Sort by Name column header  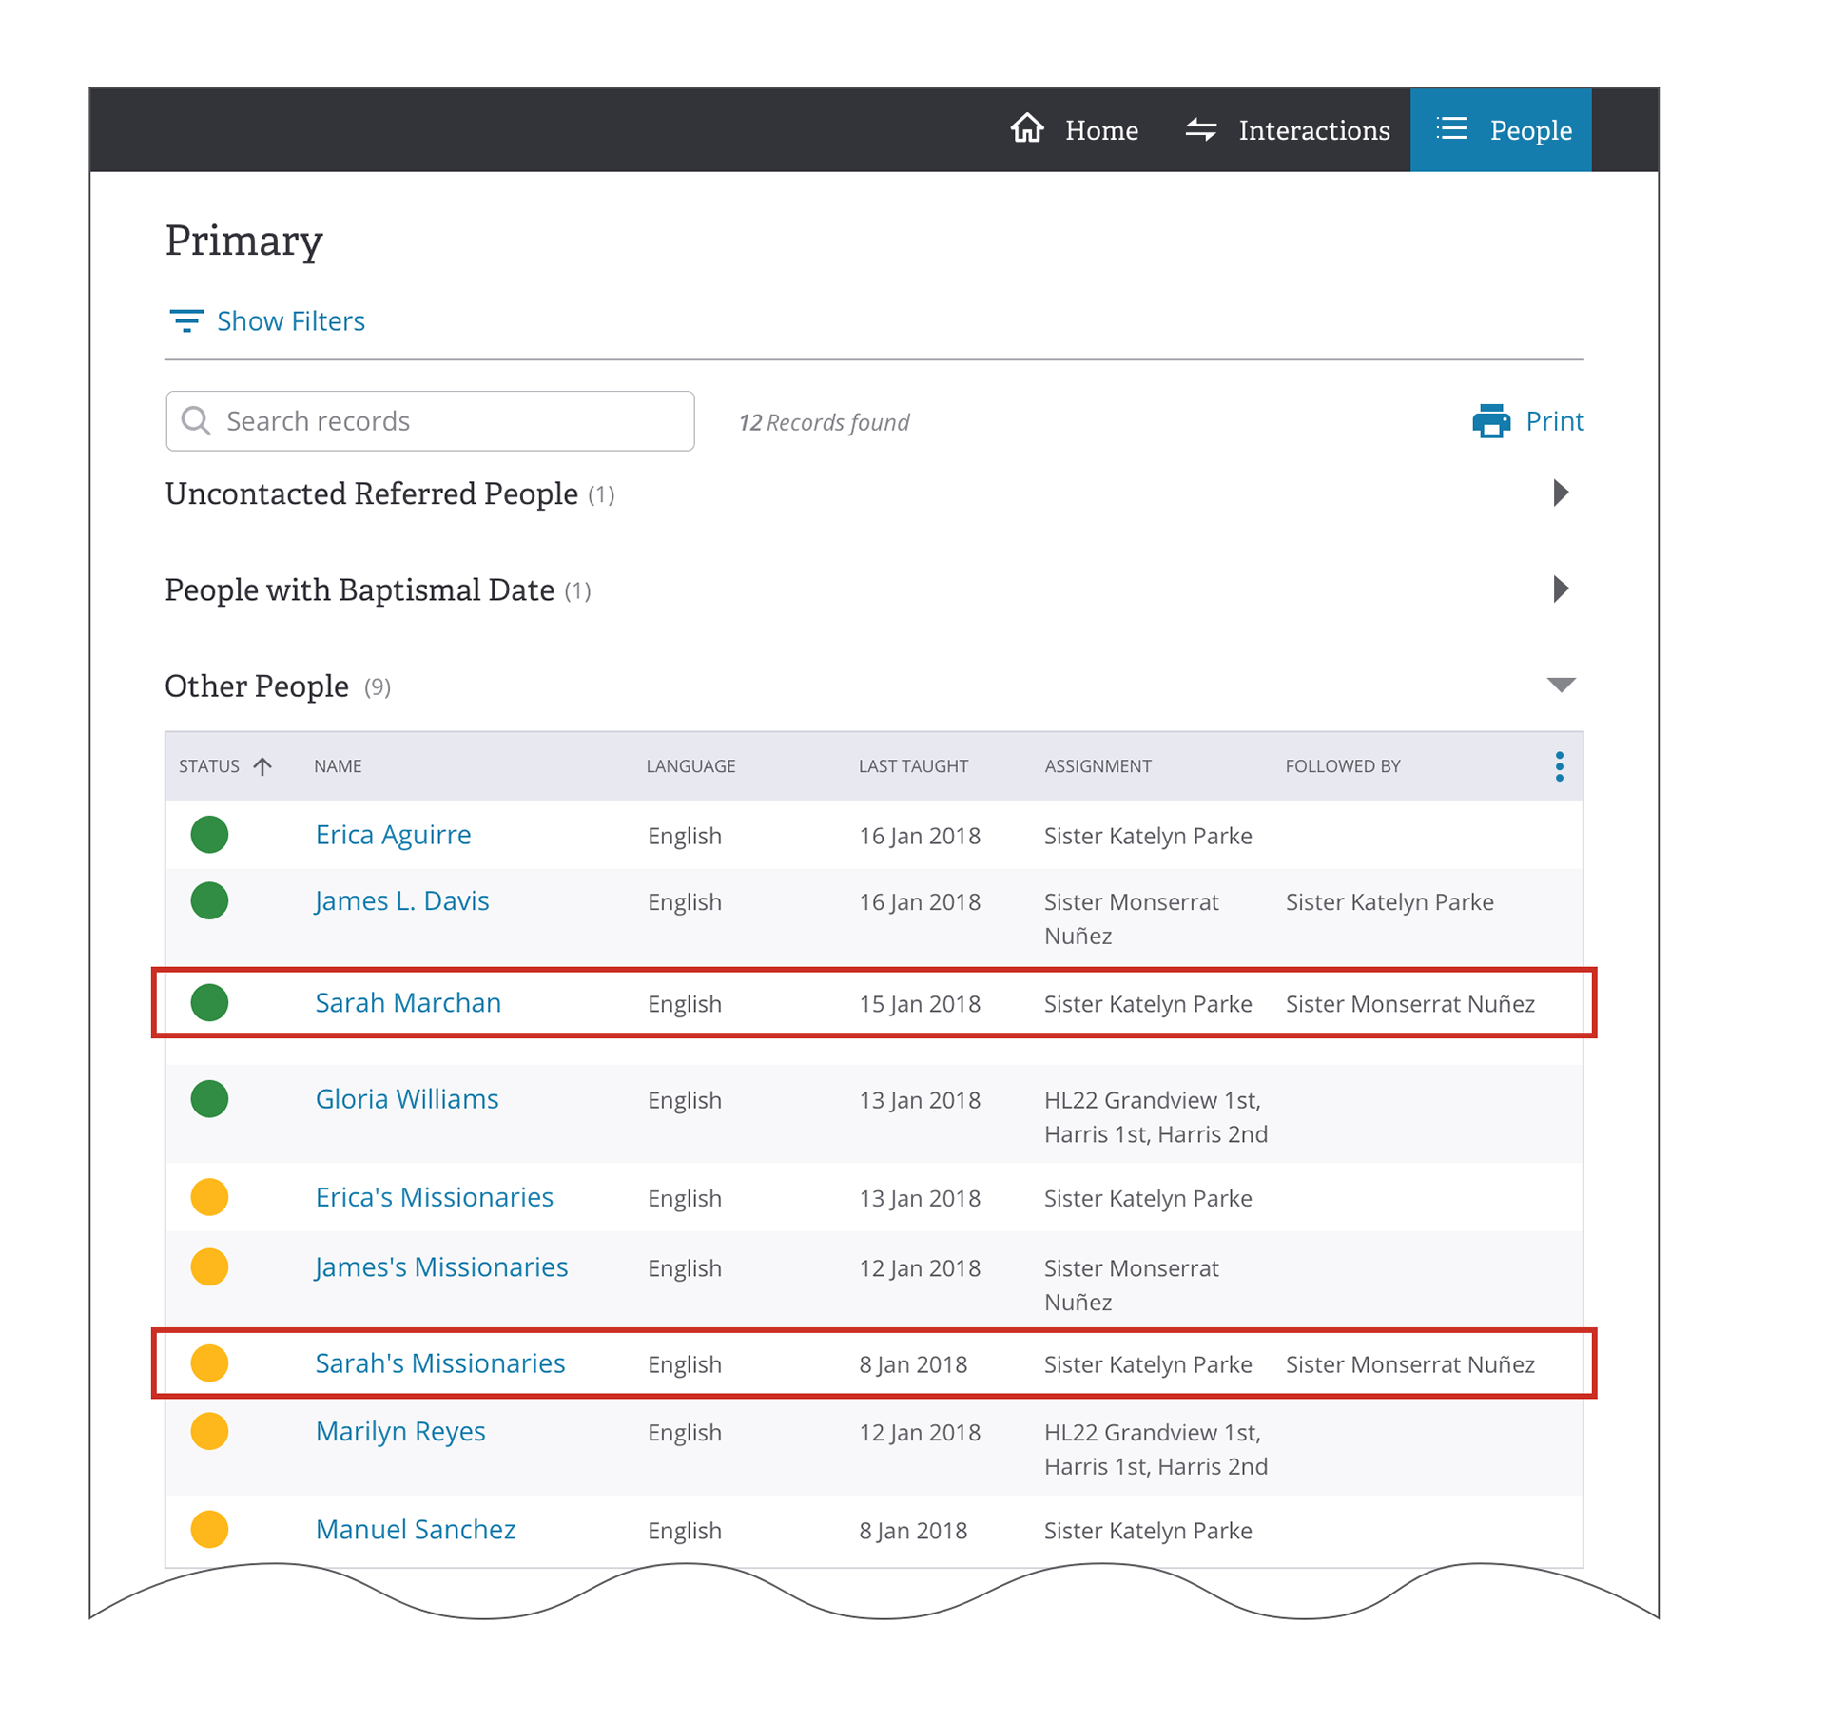pos(338,766)
